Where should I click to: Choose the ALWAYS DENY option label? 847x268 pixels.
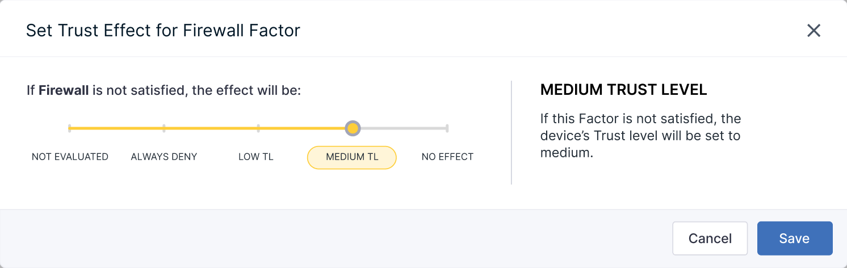164,157
